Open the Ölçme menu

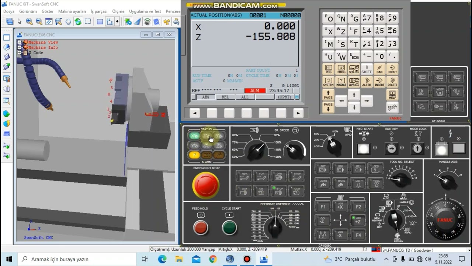point(118,11)
